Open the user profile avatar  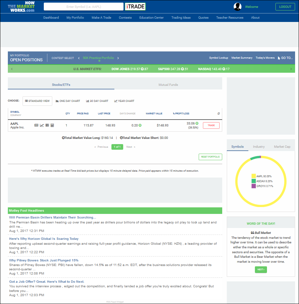(x=238, y=7)
